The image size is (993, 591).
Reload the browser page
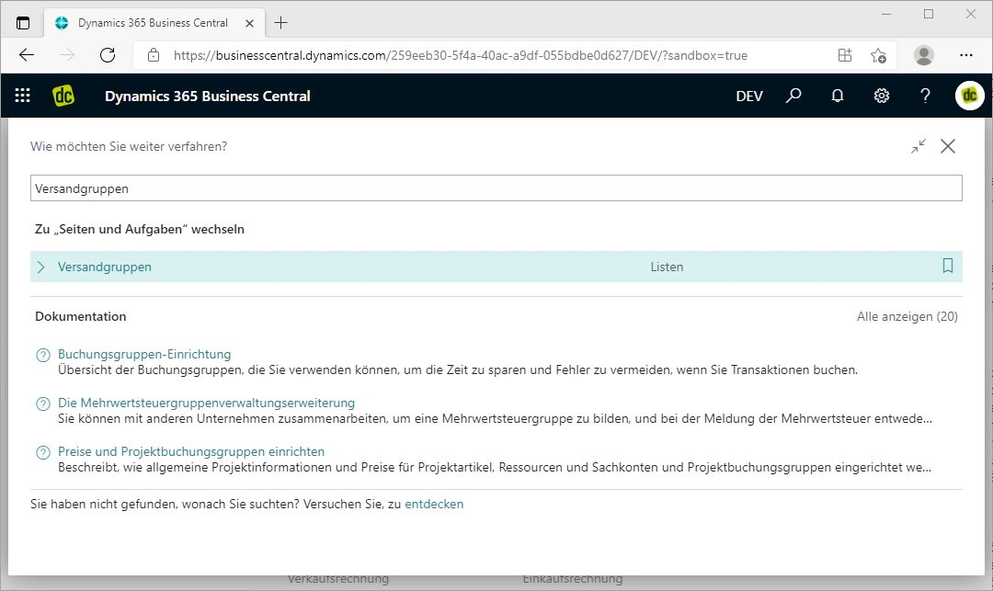[x=108, y=55]
